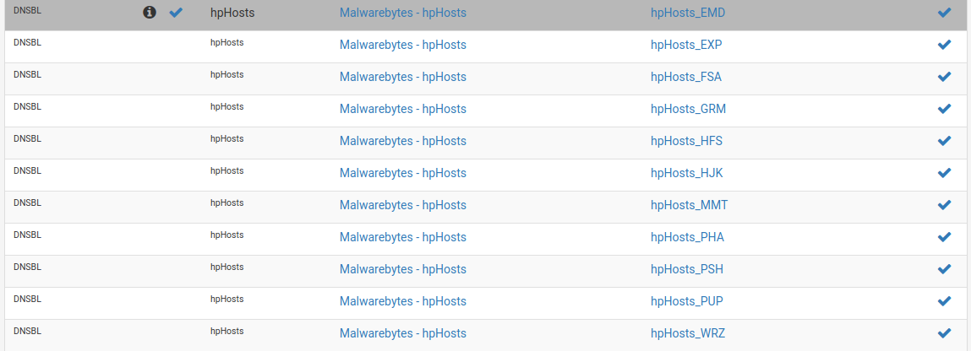
Task: Click Malwarebytes - hpHosts link in the hpHosts_HJK row
Action: 402,174
